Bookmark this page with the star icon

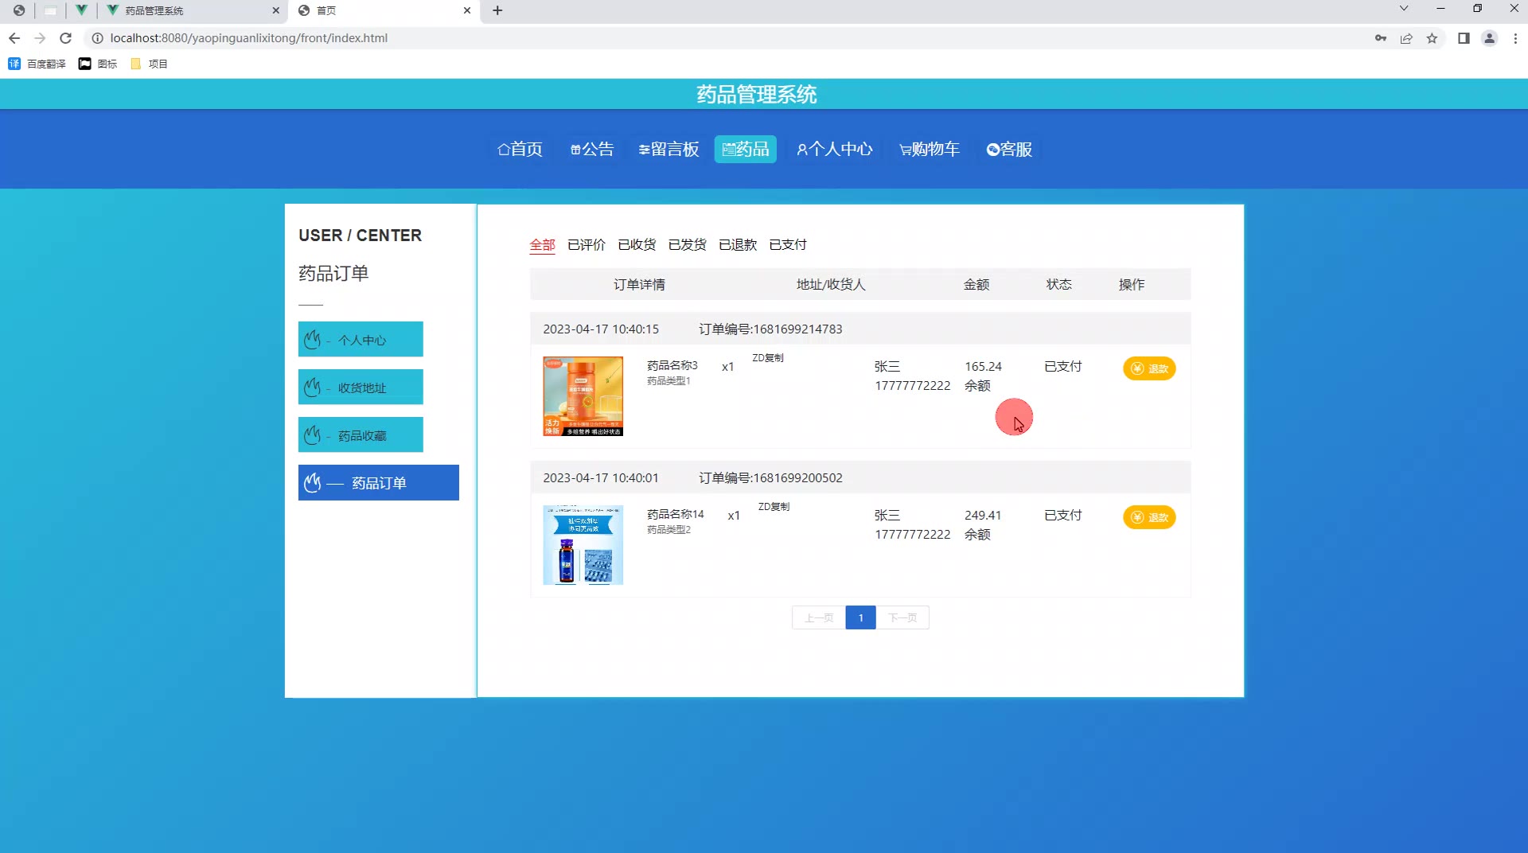coord(1432,38)
